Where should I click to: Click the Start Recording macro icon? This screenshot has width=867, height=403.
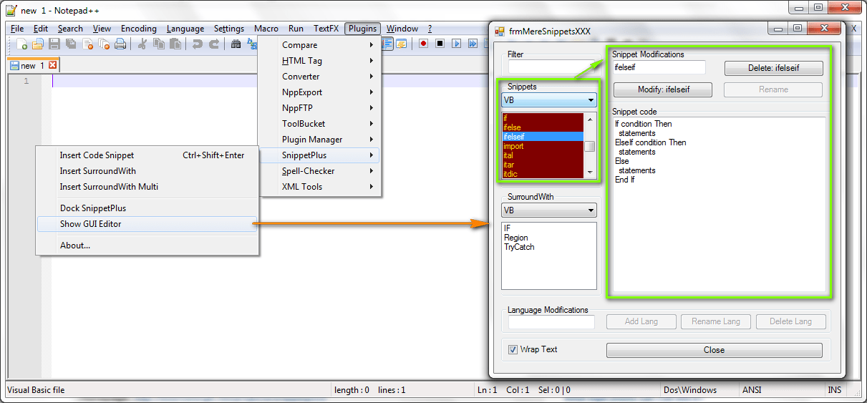(x=424, y=44)
